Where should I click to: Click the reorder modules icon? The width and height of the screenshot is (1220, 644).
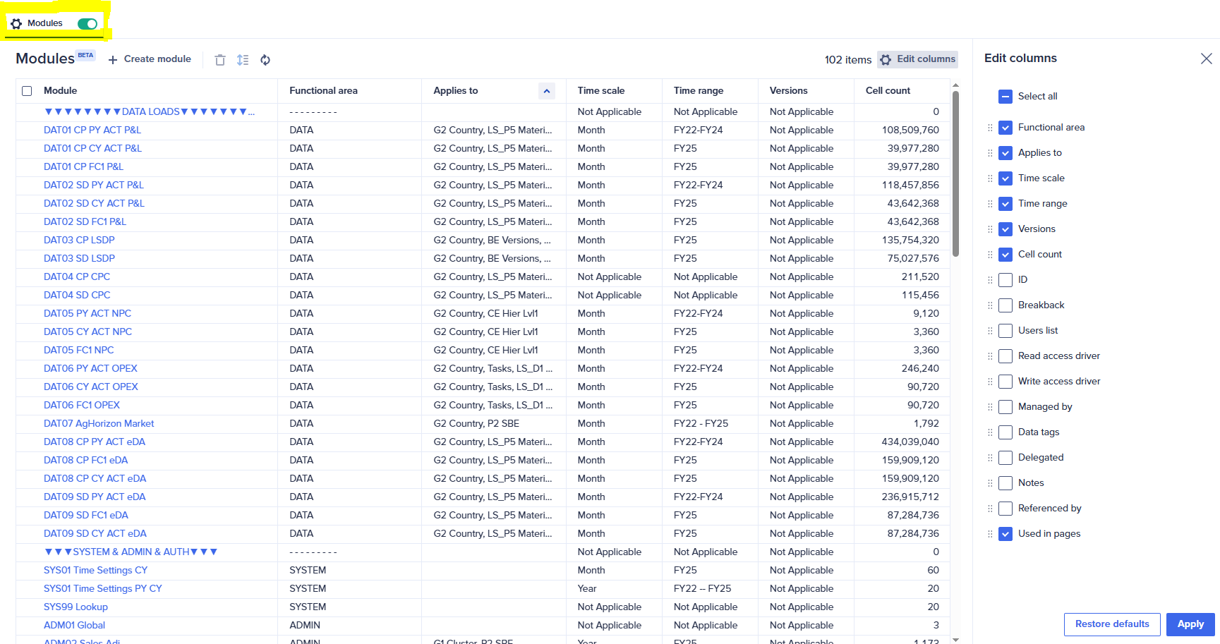pyautogui.click(x=243, y=60)
